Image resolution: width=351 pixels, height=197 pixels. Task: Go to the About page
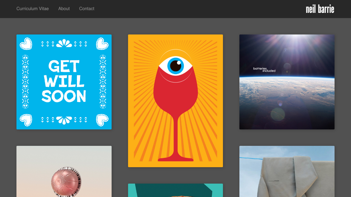point(64,9)
